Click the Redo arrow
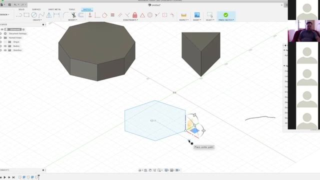Image resolution: width=320 pixels, height=180 pixels. pos(22,4)
